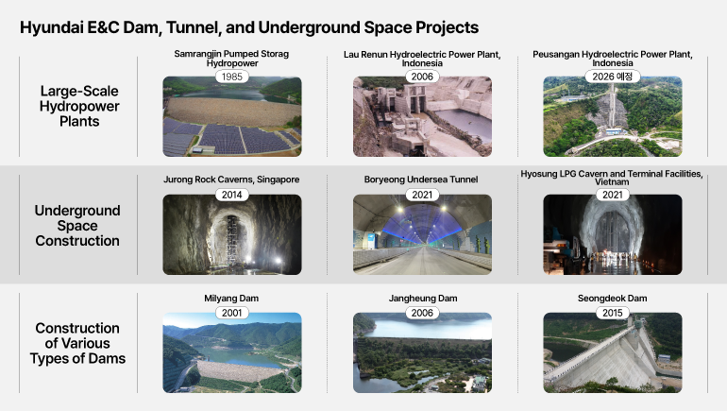Click the 2021 badge on Hyosung Cavern
The image size is (727, 411).
[613, 195]
